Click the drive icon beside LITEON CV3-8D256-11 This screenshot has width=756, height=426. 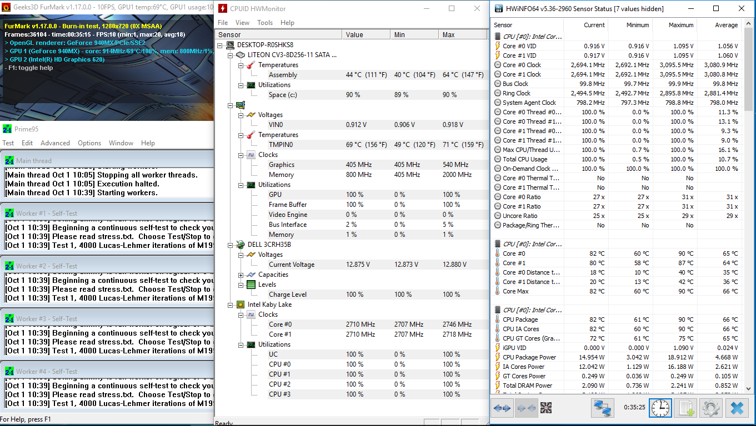[x=240, y=55]
